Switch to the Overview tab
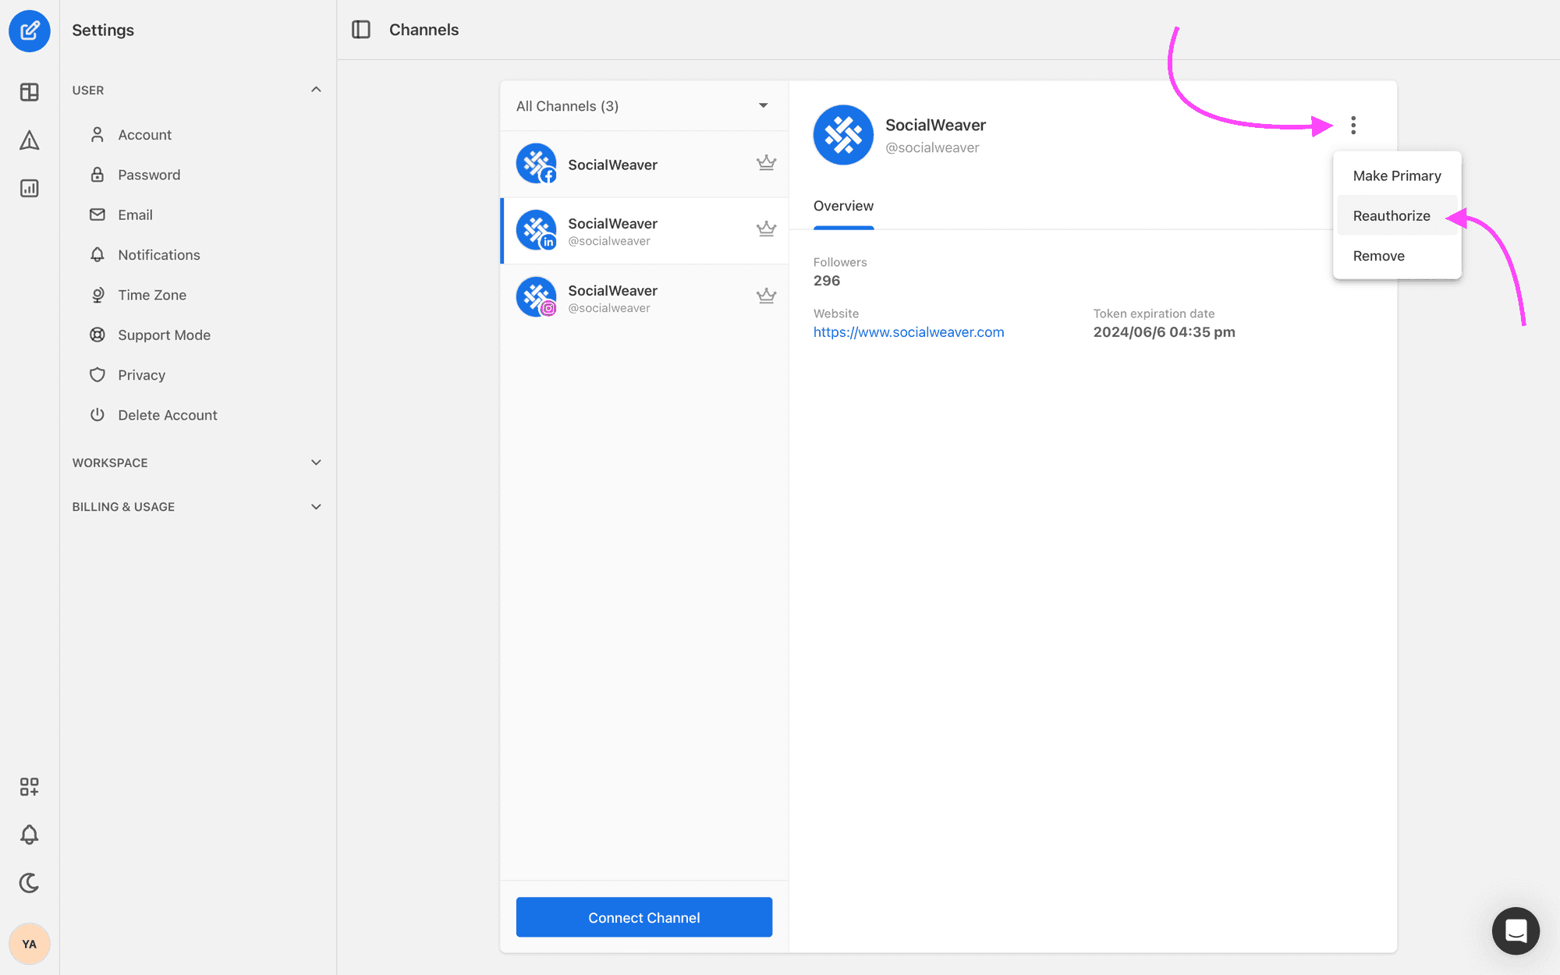Image resolution: width=1560 pixels, height=975 pixels. (x=843, y=206)
